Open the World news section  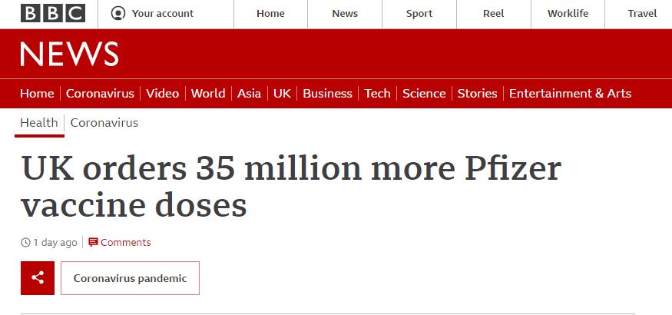pos(208,94)
